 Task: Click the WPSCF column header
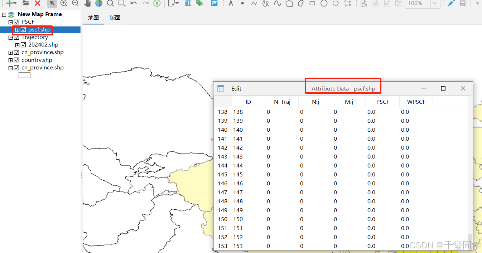(x=416, y=102)
